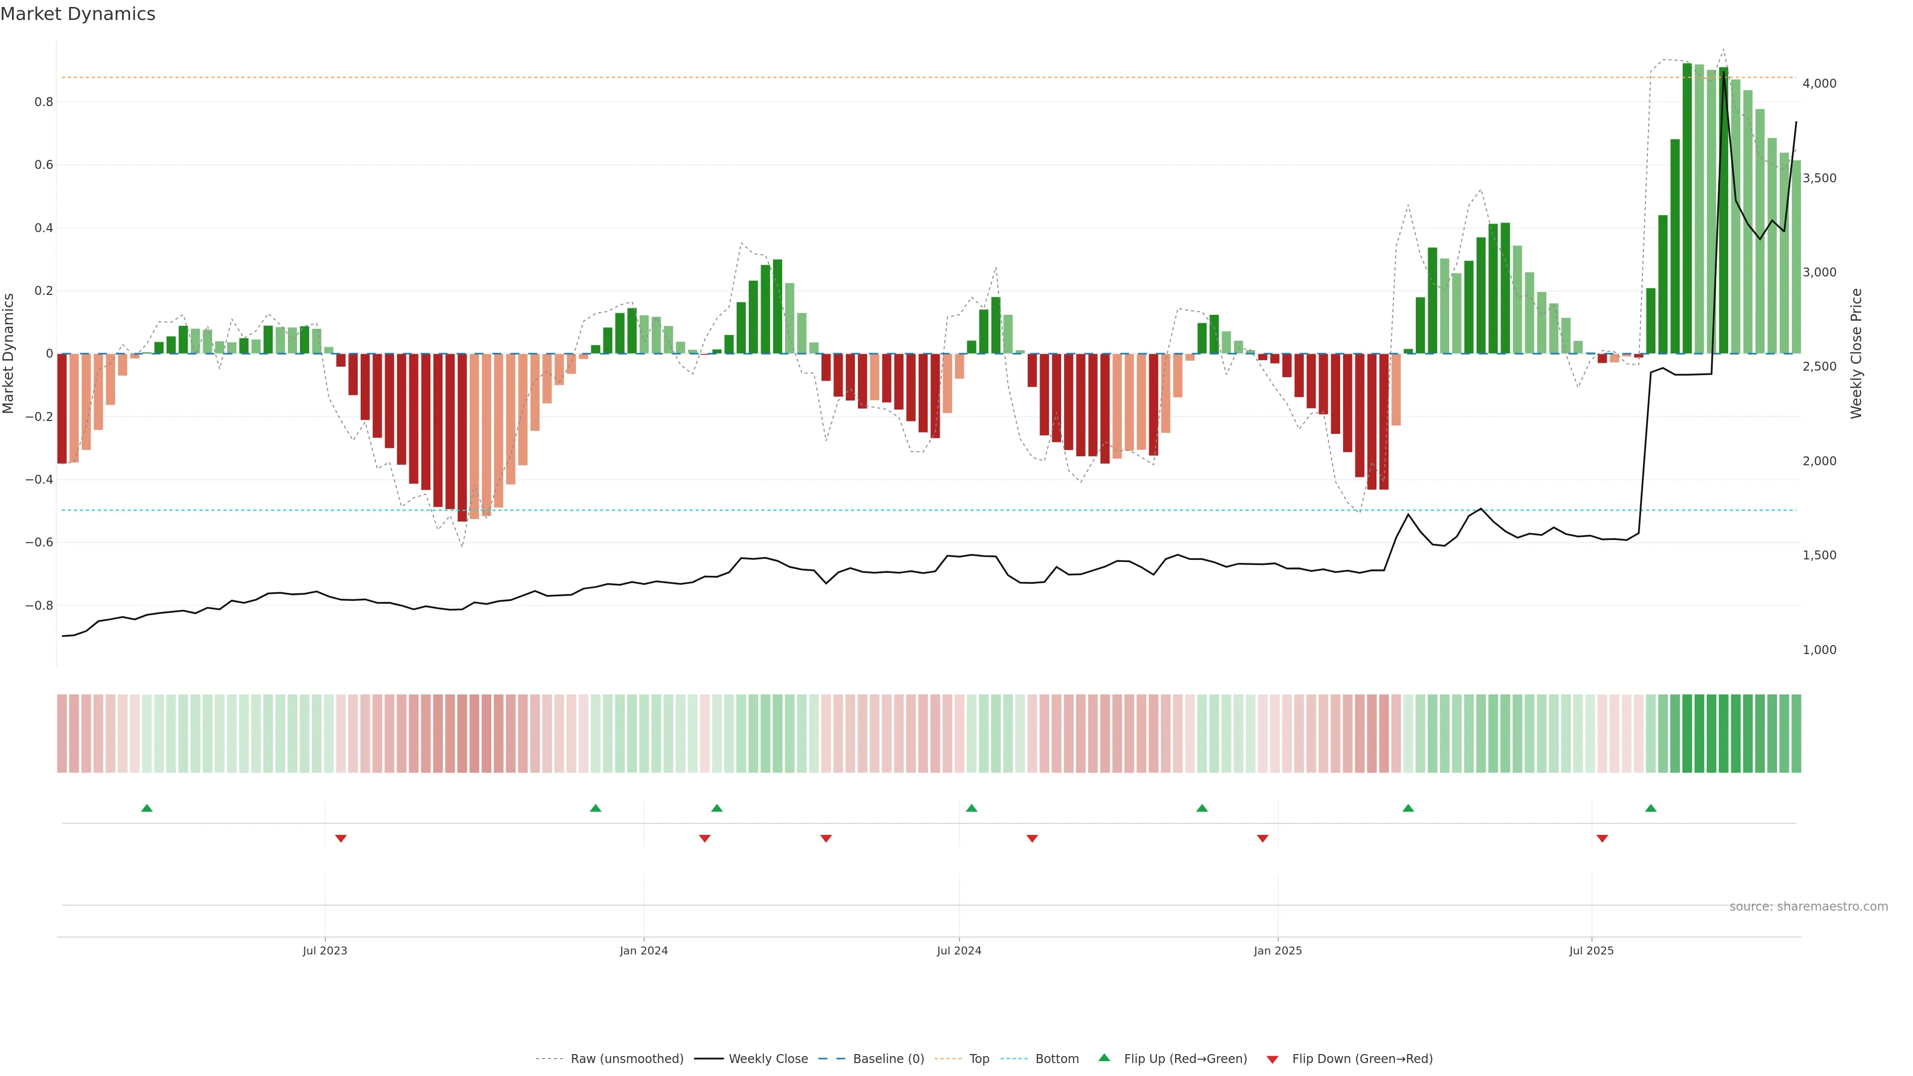This screenshot has height=1076, width=1913.
Task: Click the rightmost green flip-up triangle marker
Action: (1651, 808)
